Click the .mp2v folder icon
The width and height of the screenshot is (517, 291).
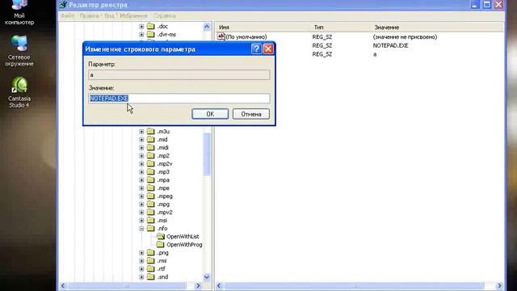pos(151,163)
